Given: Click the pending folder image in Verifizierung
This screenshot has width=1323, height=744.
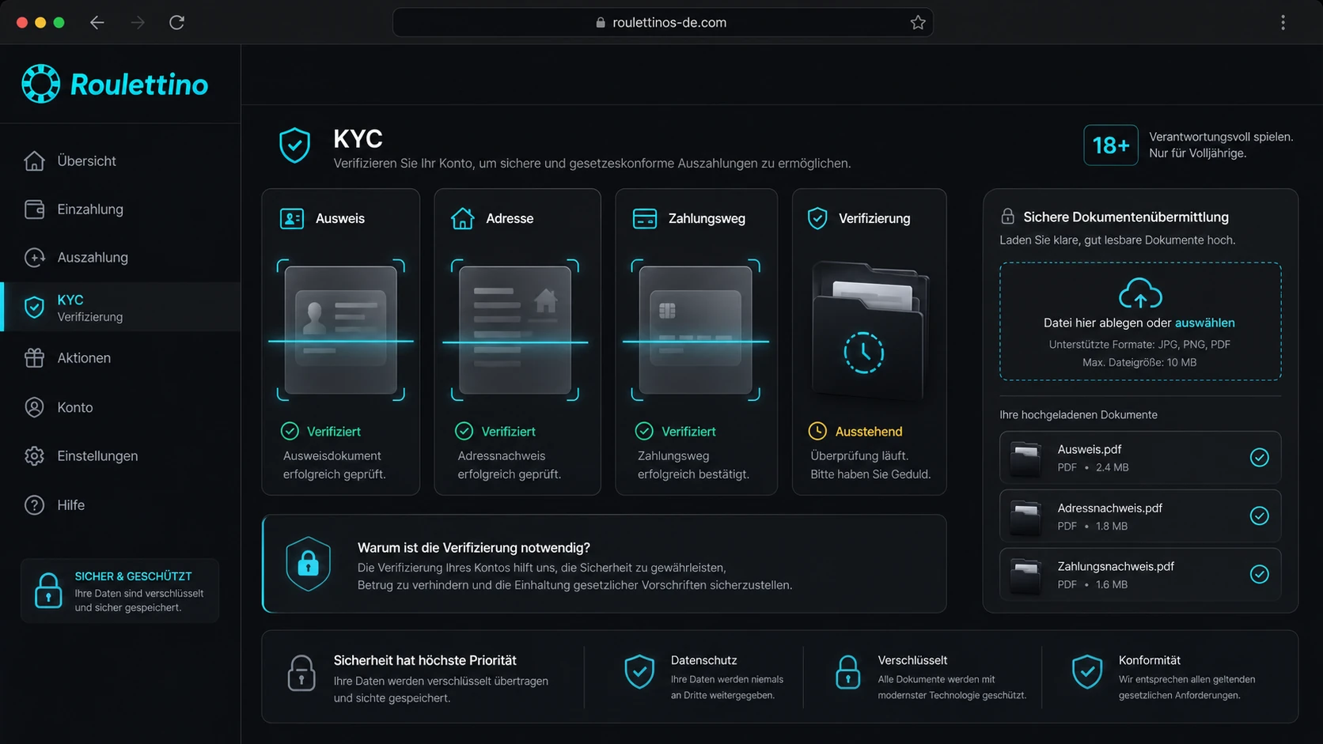Looking at the screenshot, I should [869, 330].
